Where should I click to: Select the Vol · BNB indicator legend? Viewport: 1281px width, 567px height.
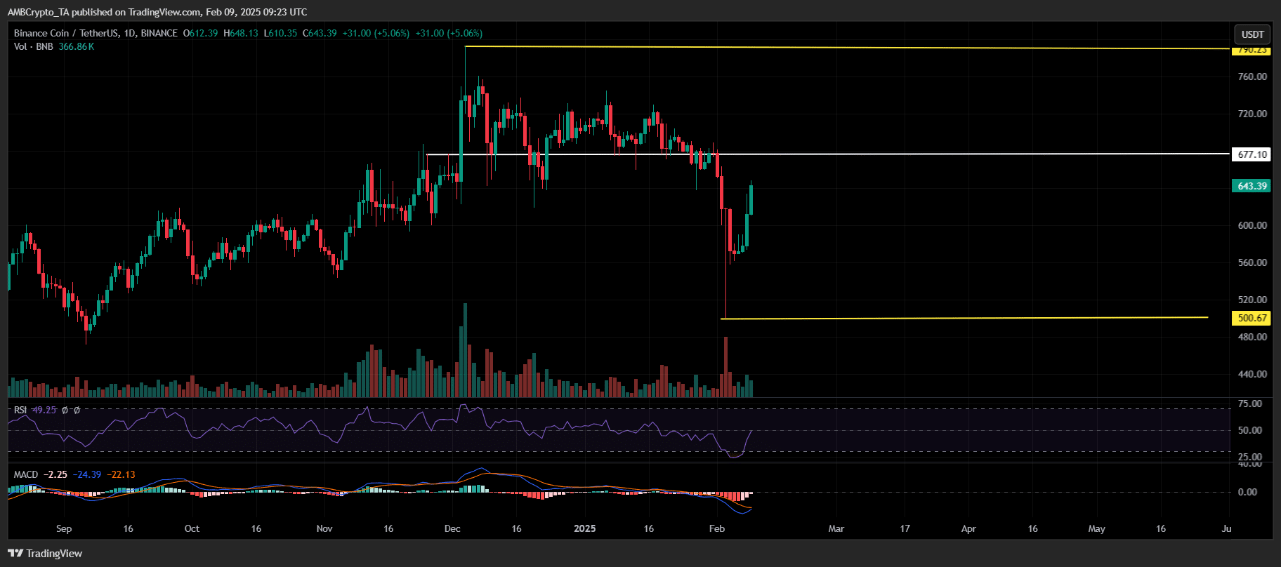point(34,46)
